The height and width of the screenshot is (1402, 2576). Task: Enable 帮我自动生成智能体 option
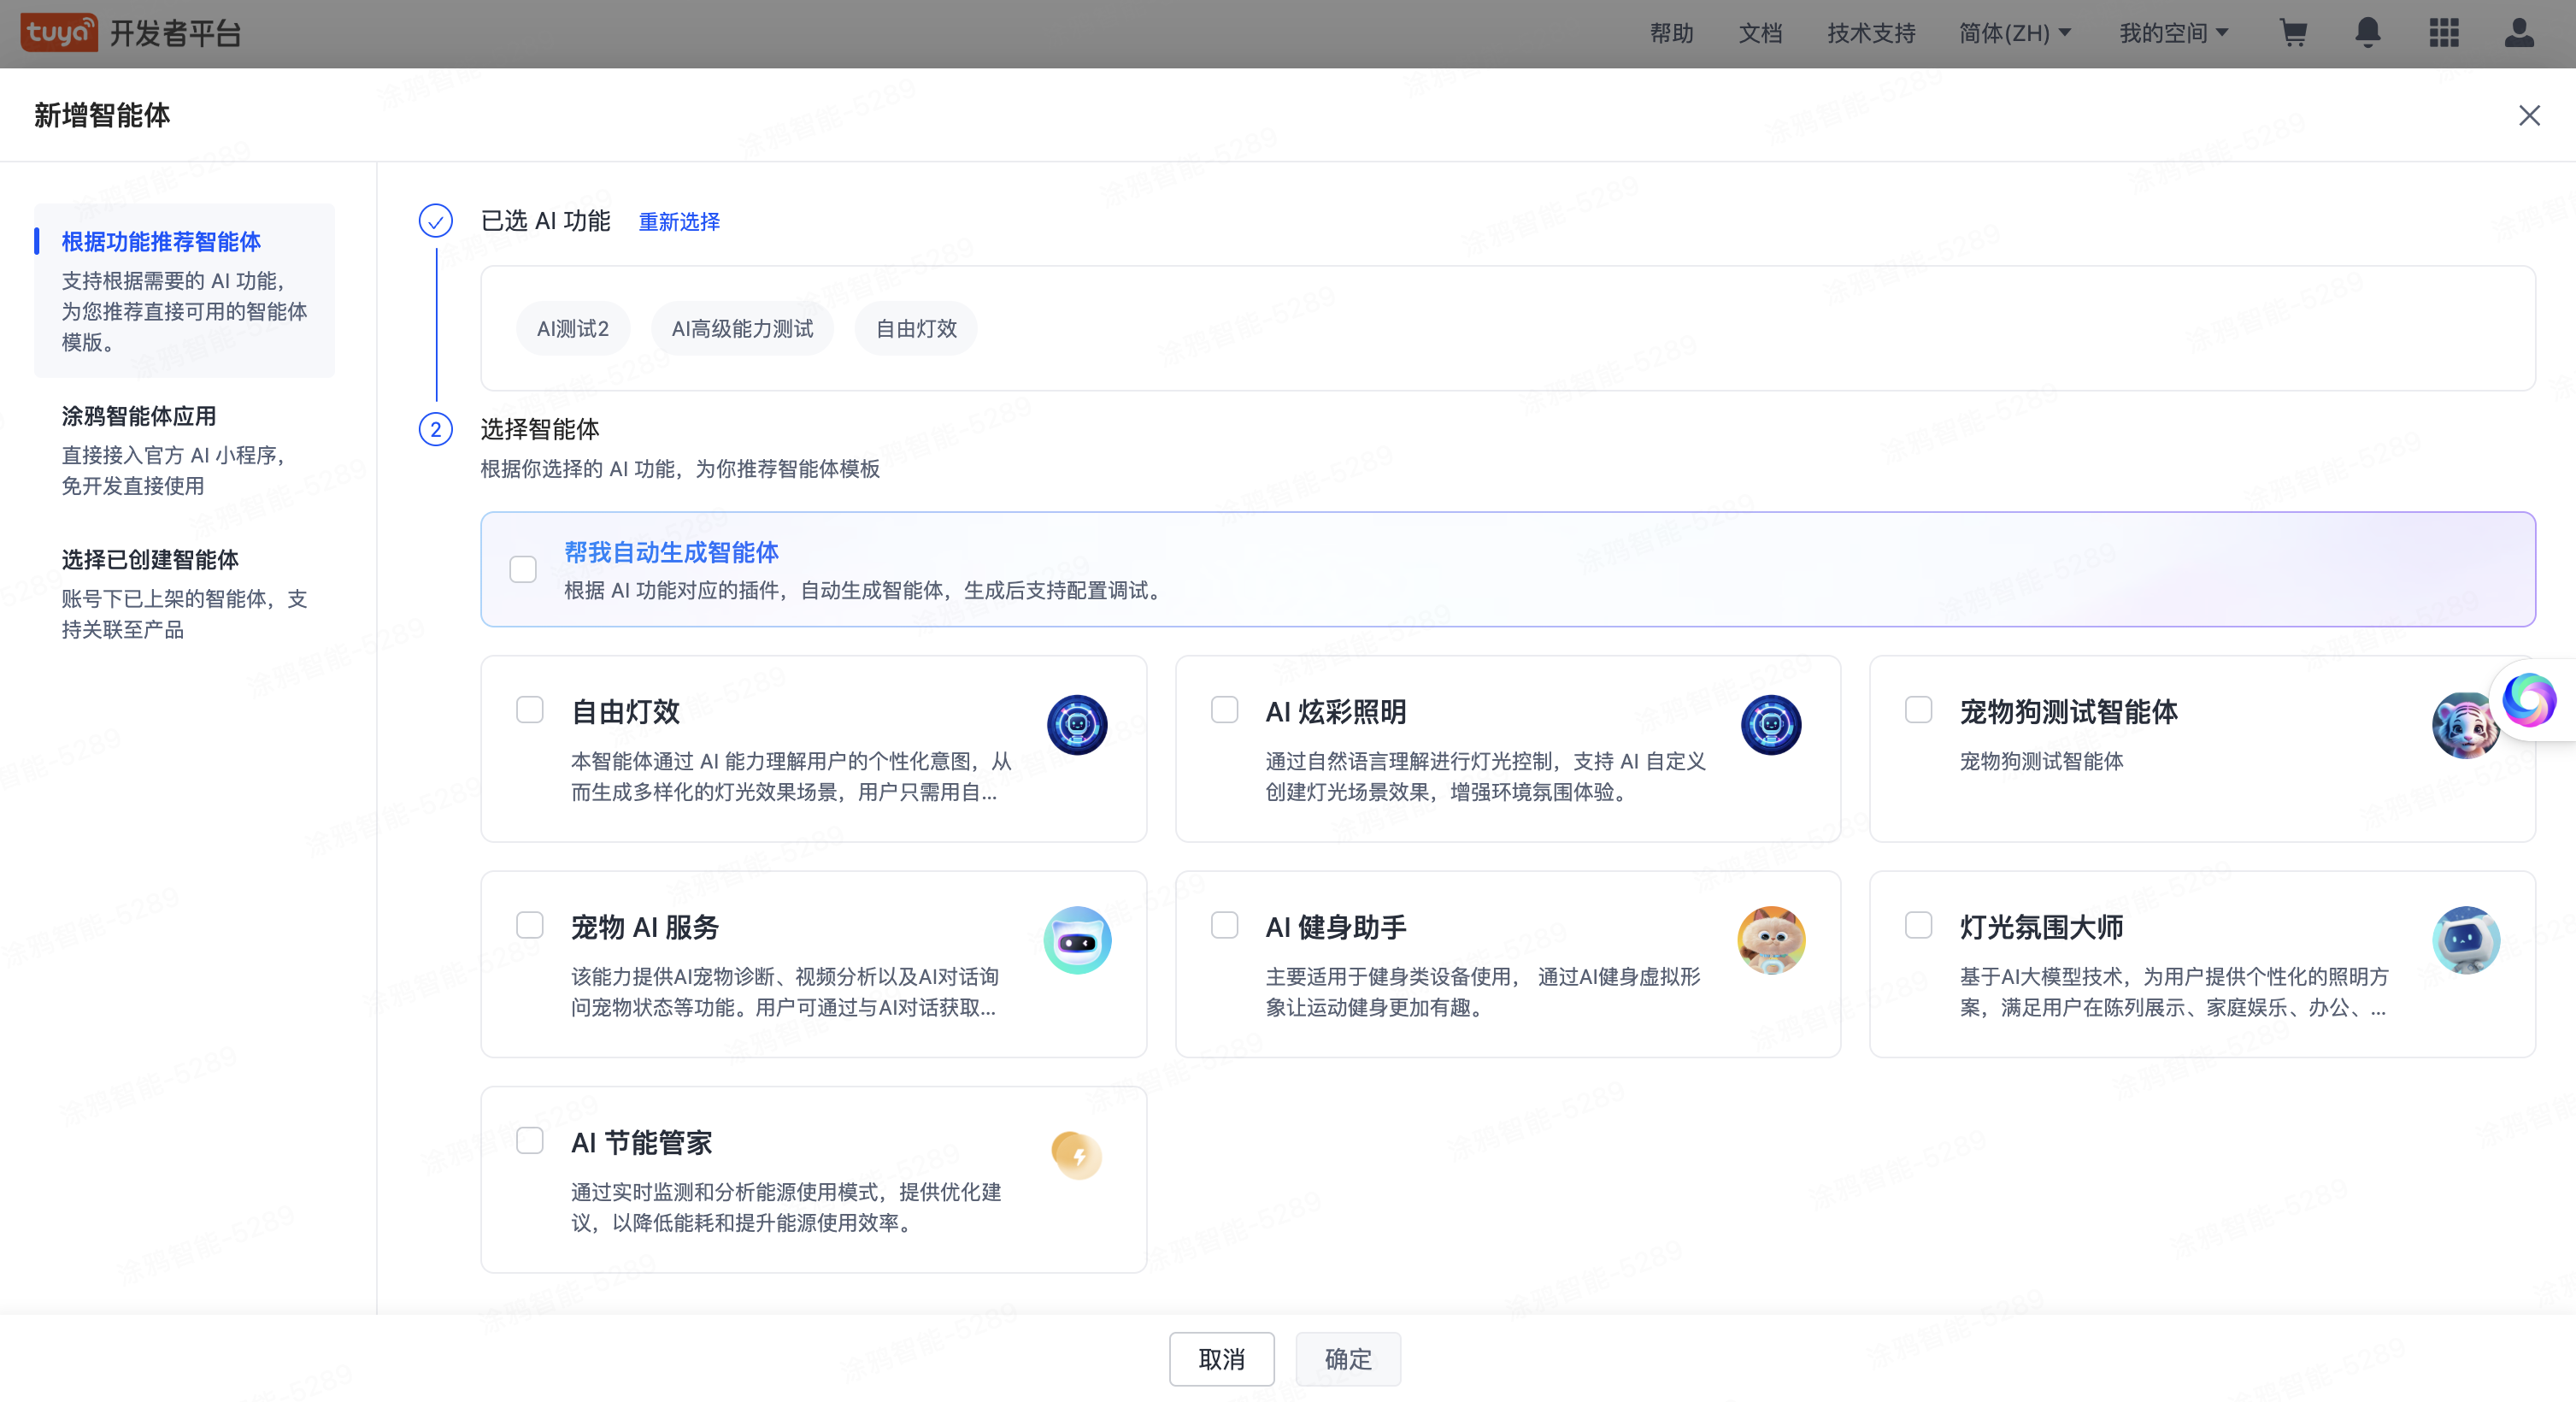tap(523, 568)
